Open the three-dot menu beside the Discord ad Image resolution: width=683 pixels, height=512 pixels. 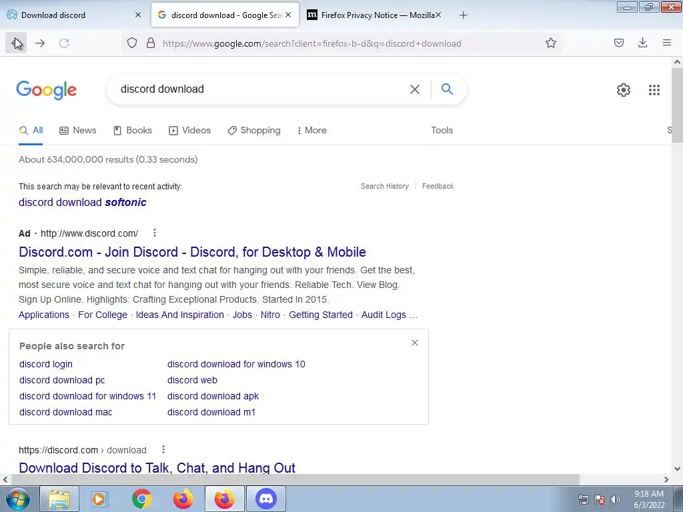155,233
